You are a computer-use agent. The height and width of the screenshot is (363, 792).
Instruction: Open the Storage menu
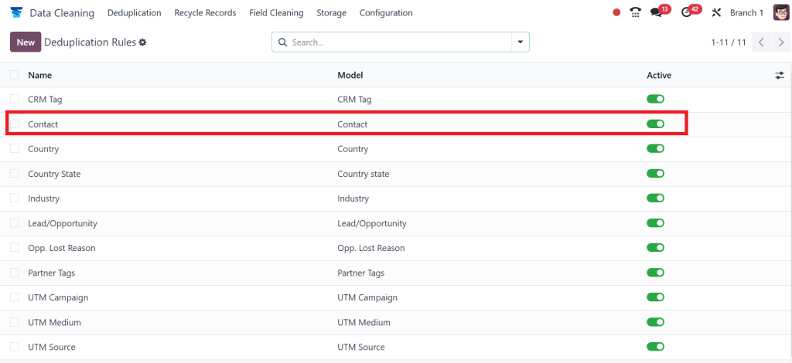pyautogui.click(x=331, y=12)
